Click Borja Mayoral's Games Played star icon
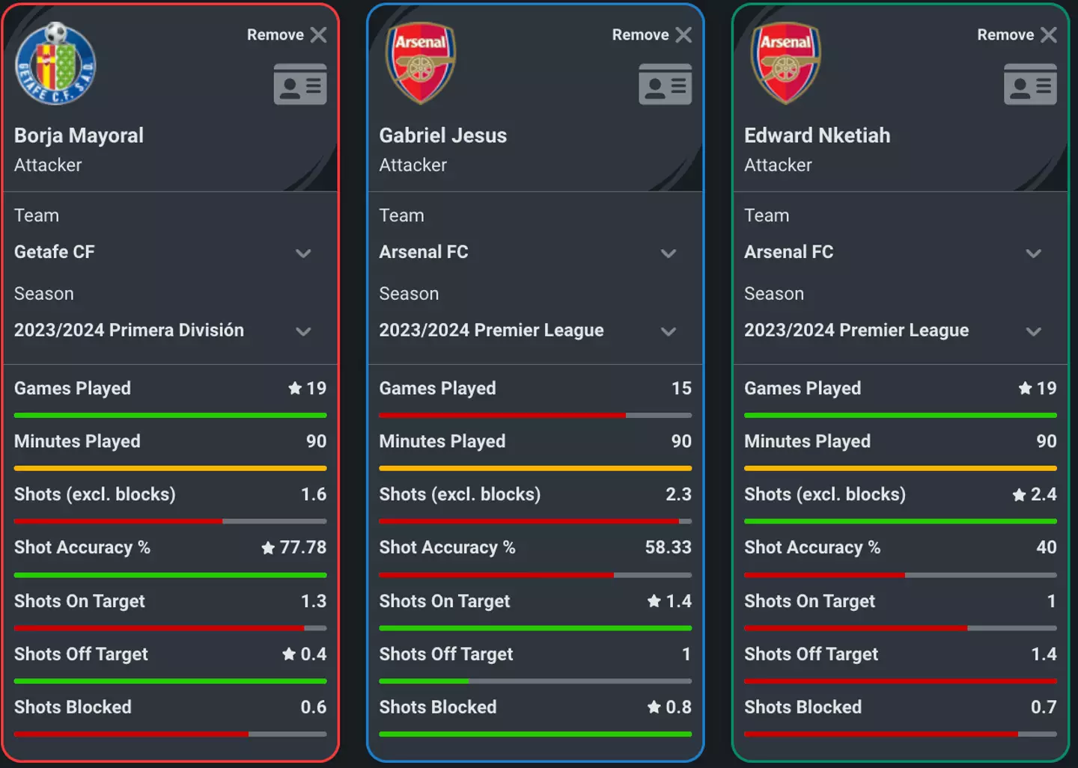 click(295, 388)
